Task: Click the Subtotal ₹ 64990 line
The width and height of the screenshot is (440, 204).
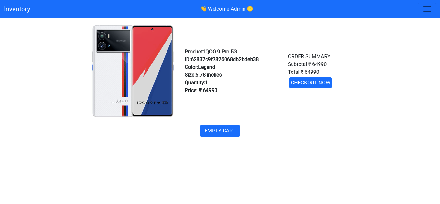Action: coord(307,64)
